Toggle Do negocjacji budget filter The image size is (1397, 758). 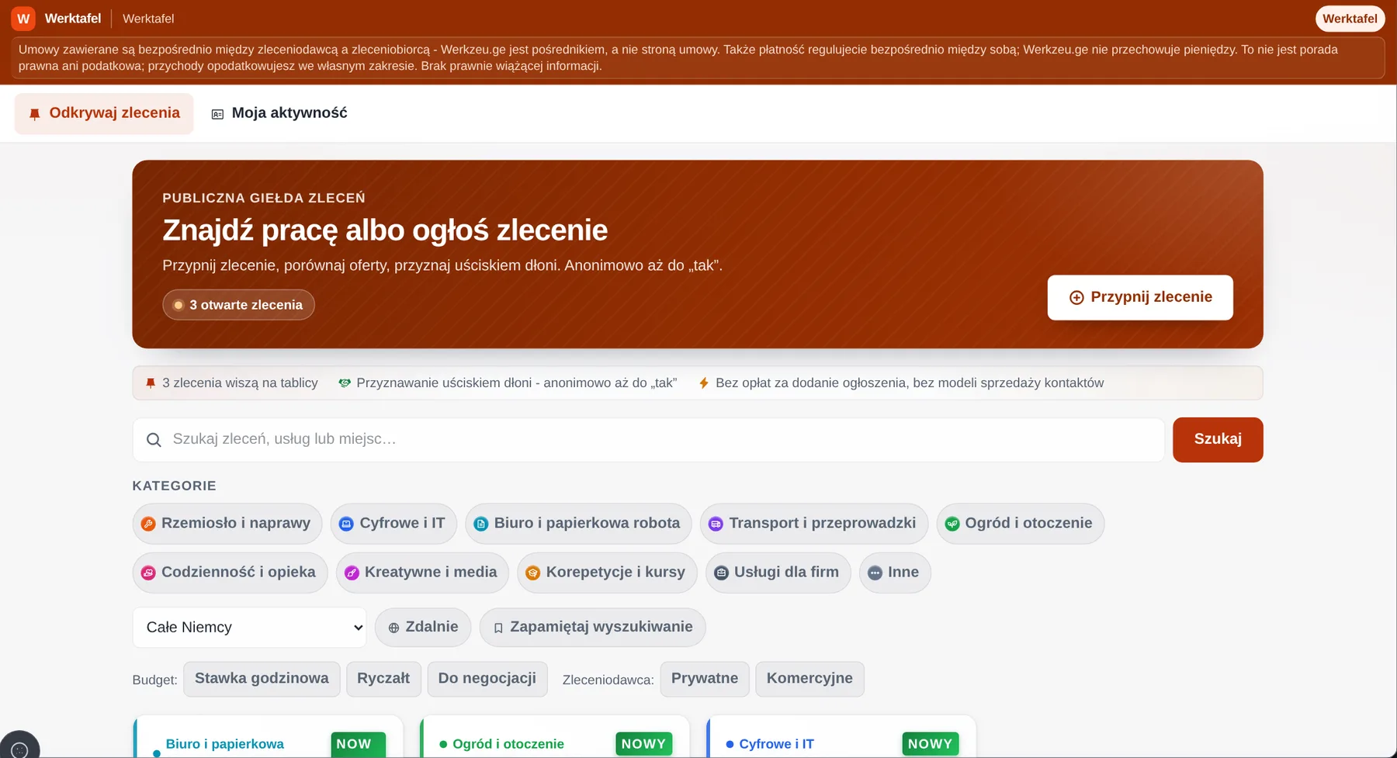coord(487,679)
